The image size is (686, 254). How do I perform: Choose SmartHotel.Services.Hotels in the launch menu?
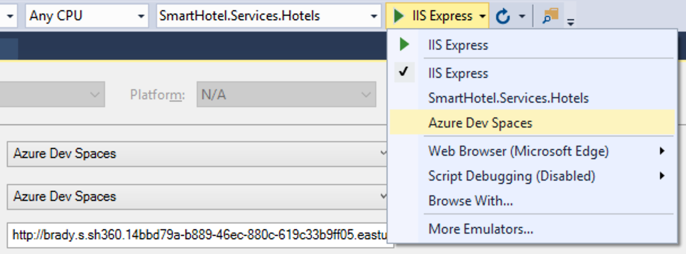point(532,98)
